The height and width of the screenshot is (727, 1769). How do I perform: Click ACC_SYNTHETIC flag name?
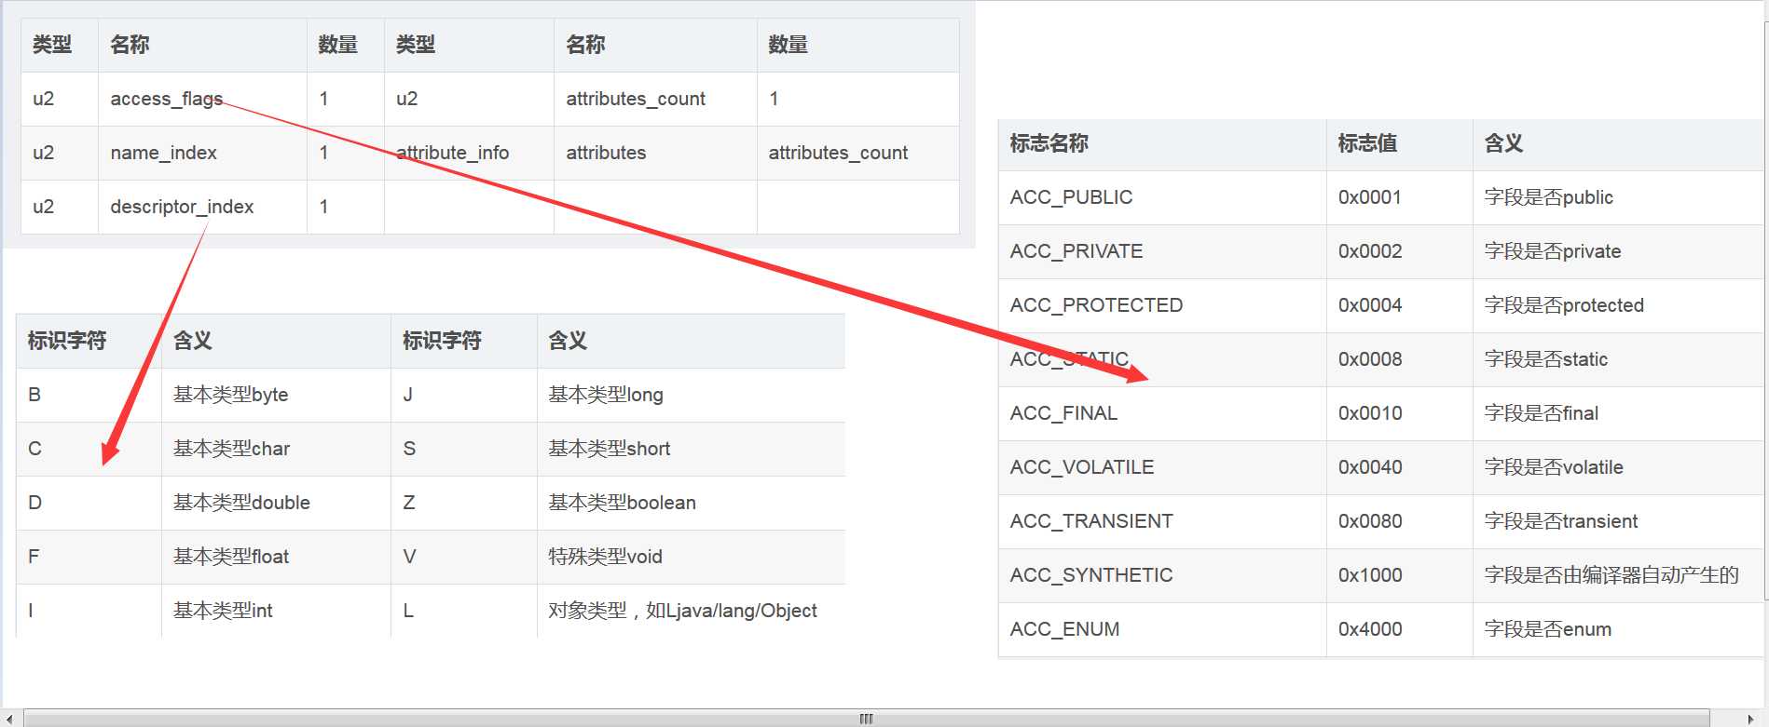1091,575
